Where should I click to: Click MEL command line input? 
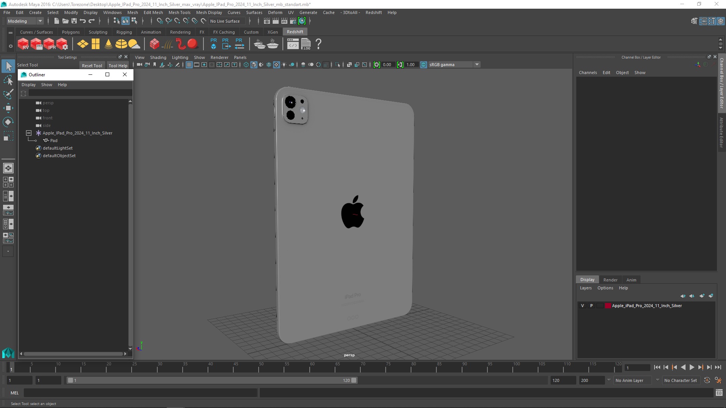[141, 393]
